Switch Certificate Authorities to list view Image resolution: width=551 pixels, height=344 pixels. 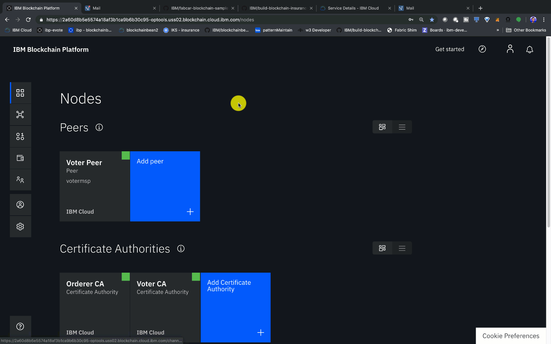[x=402, y=248]
